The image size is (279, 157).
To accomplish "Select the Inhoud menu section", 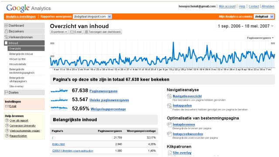I will pyautogui.click(x=24, y=43).
